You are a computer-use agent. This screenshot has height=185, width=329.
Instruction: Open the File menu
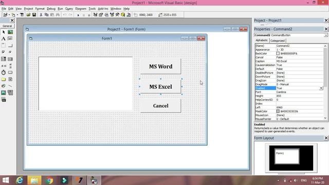(4, 9)
